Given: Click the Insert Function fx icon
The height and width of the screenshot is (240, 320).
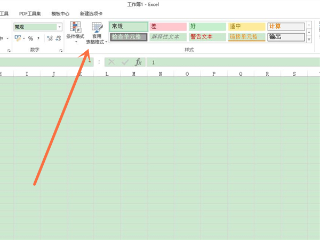Looking at the screenshot, I should tap(138, 62).
